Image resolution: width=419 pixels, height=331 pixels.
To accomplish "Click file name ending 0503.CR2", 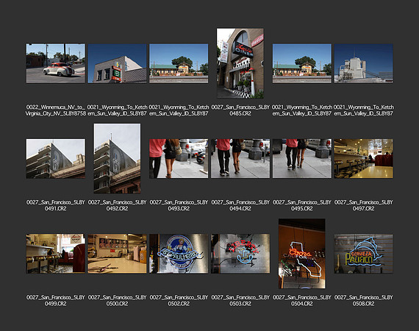I will point(240,301).
